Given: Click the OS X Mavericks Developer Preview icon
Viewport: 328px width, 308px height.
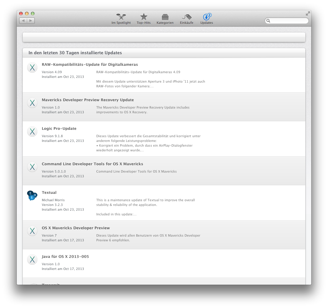Looking at the screenshot, I should click(32, 231).
